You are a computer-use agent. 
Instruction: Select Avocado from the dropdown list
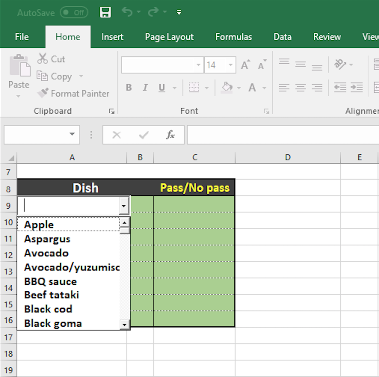(46, 253)
